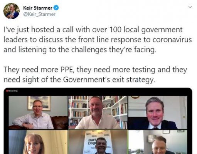This screenshot has width=197, height=154.
Task: Click the blue verified checkmark badge
Action: 56,8
